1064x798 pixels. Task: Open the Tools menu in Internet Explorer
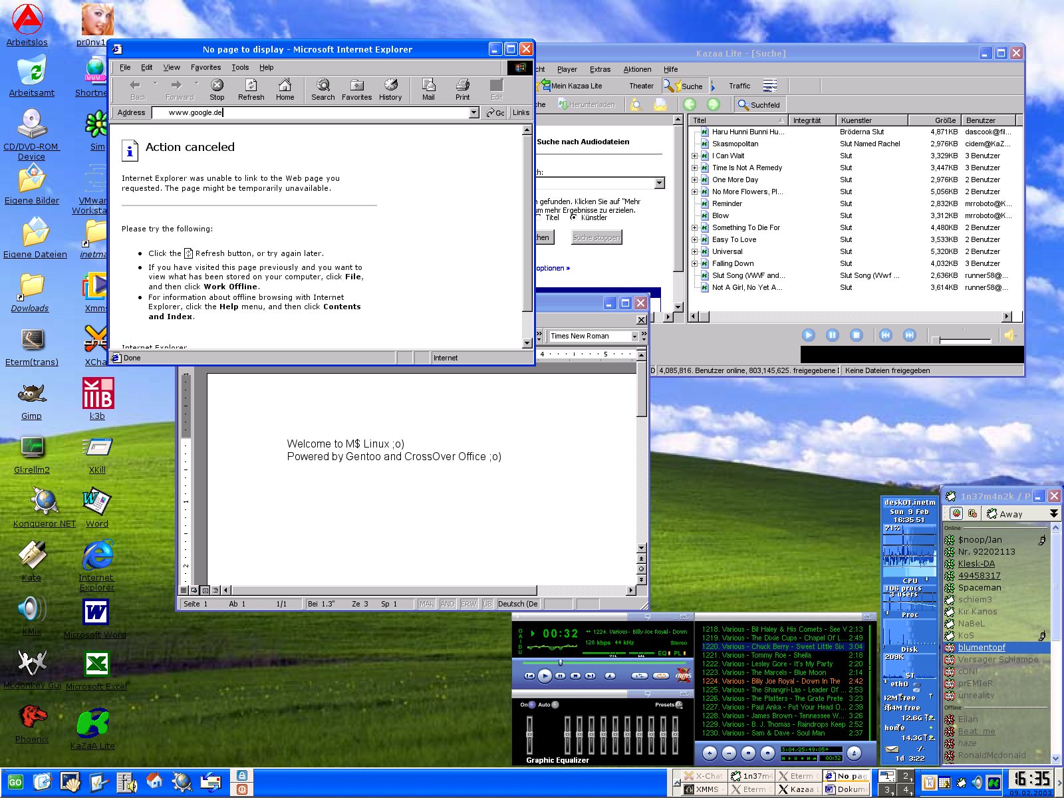240,67
